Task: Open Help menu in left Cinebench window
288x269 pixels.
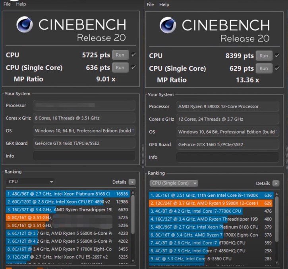Action: [21, 4]
